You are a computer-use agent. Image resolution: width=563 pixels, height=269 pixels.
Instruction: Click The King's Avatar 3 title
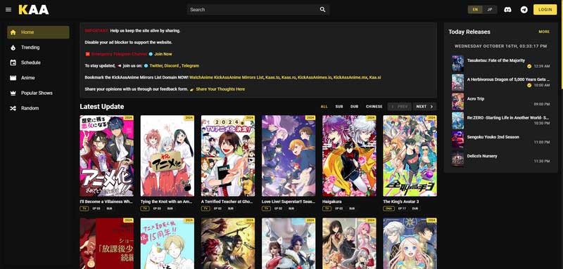click(x=400, y=202)
